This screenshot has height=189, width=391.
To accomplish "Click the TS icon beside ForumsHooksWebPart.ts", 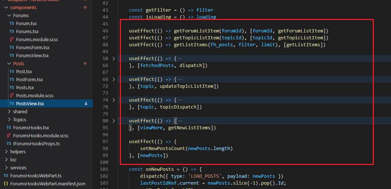I will point(6,176).
